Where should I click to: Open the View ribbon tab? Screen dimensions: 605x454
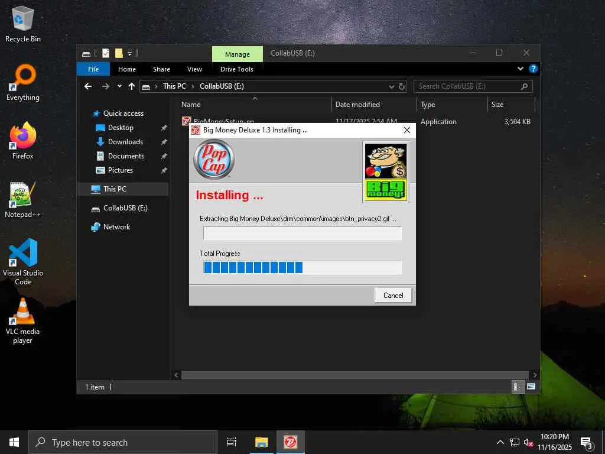[x=194, y=69]
